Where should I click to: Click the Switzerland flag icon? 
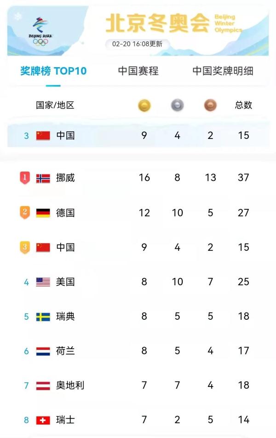point(42,420)
